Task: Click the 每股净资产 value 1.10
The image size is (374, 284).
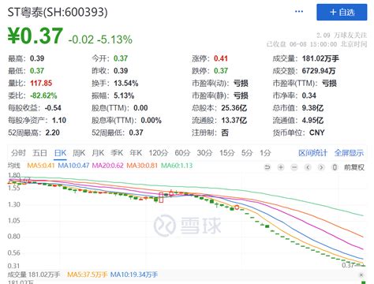Action: click(x=59, y=120)
